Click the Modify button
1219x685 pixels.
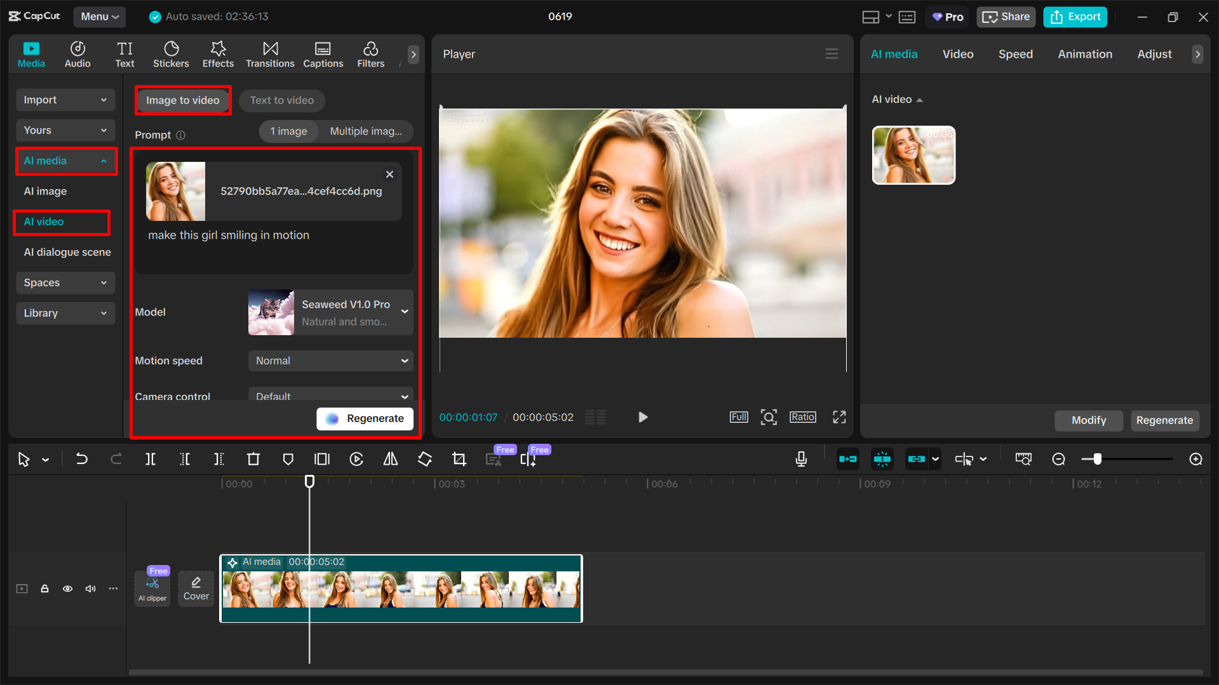click(1088, 420)
